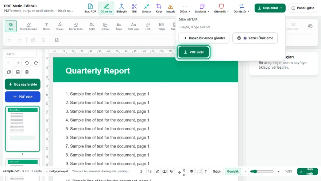Select the second page thumbnail

pos(23,163)
